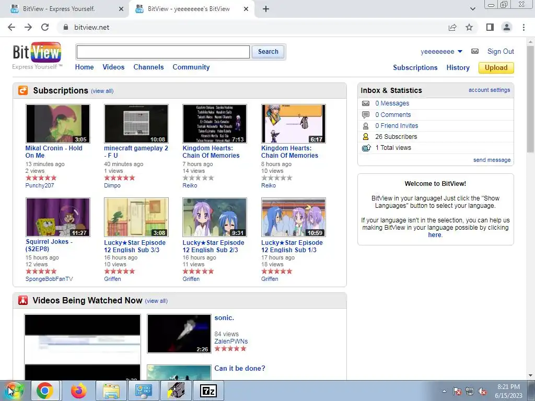The width and height of the screenshot is (535, 401).
Task: Click the orange Subscriptions section icon
Action: click(23, 90)
